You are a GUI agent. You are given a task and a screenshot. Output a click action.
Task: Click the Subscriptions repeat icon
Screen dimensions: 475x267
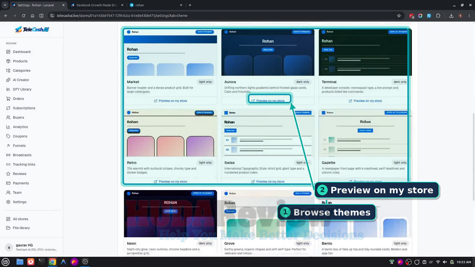pos(8,108)
